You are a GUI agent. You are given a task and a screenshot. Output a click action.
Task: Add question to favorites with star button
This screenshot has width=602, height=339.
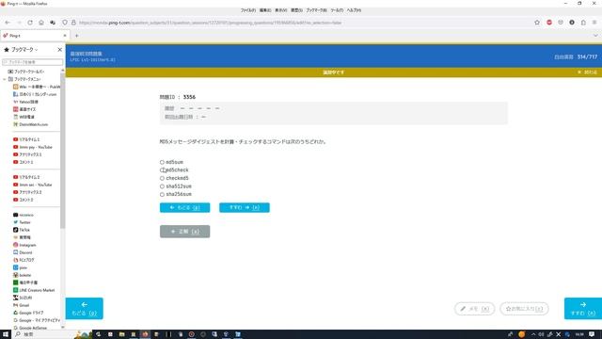point(524,309)
